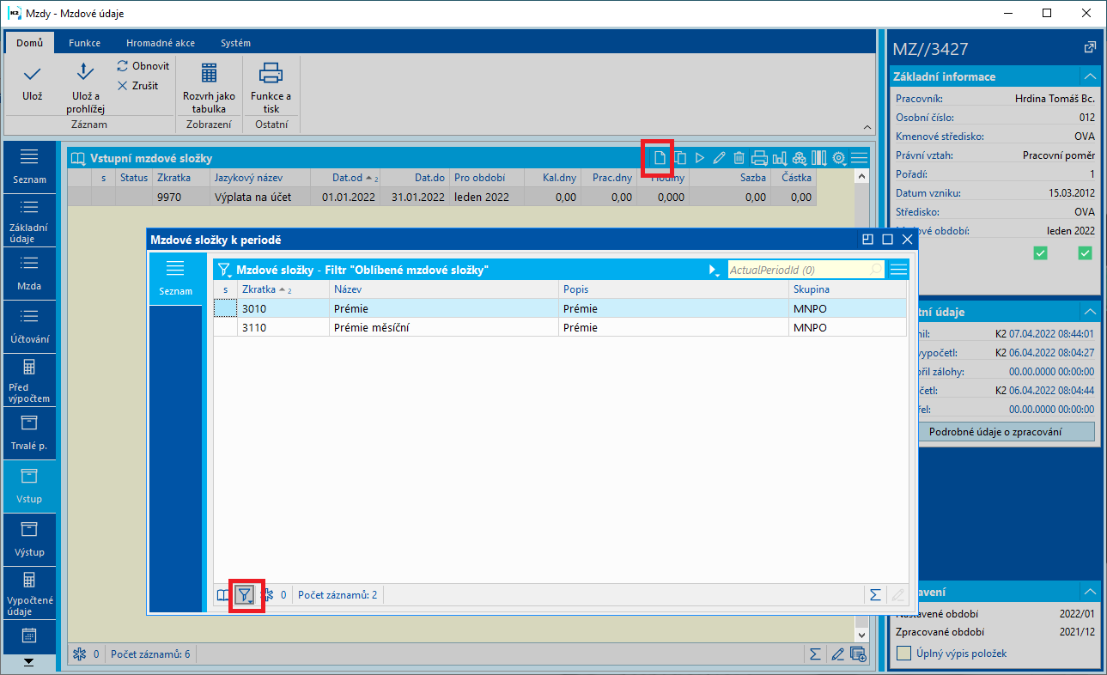Click the pencil icon in main status bar
The height and width of the screenshot is (675, 1107).
coord(837,654)
